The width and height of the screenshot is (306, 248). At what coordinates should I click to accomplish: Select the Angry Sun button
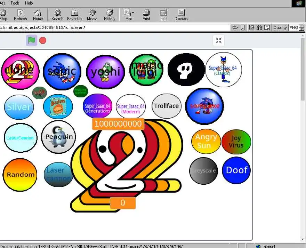[x=206, y=141]
